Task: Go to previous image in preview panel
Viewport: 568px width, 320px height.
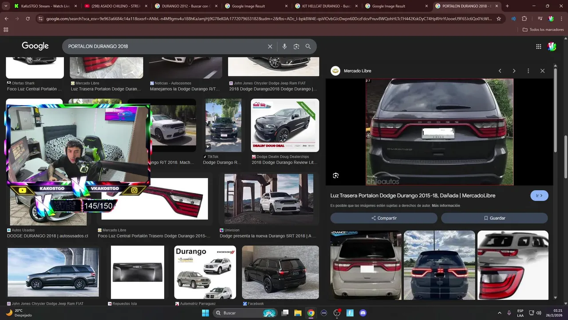Action: click(x=500, y=71)
